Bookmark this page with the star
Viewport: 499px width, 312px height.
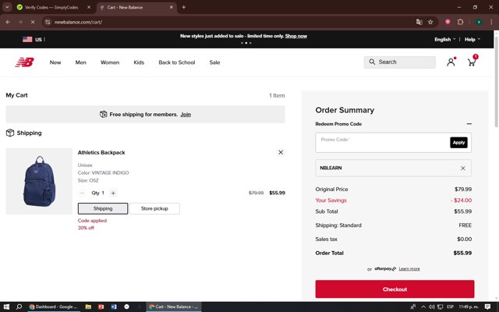click(x=430, y=22)
